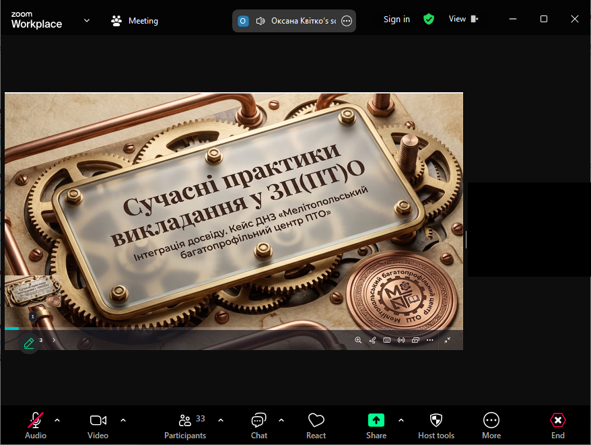Image resolution: width=591 pixels, height=445 pixels.
Task: Open the View layout menu
Action: pos(463,20)
